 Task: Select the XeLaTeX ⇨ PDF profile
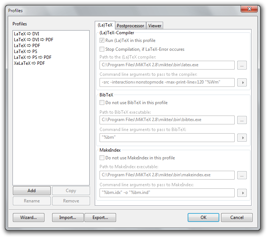pyautogui.click(x=29, y=63)
